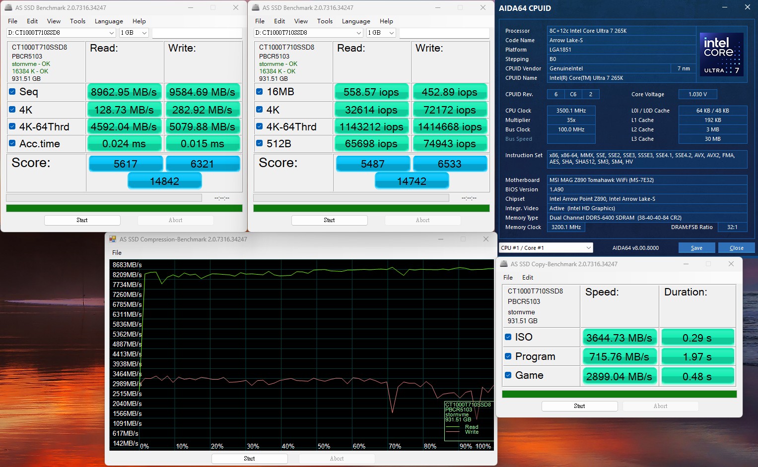Click the Intel Core Ultra 7 badge in AIDA64
This screenshot has height=467, width=758.
pos(721,54)
